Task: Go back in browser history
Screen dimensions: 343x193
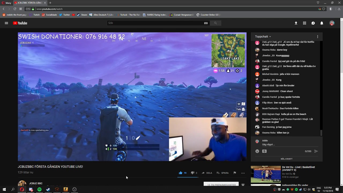Action: [3, 9]
